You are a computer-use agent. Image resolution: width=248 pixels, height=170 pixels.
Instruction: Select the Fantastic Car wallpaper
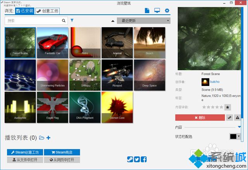(53, 43)
